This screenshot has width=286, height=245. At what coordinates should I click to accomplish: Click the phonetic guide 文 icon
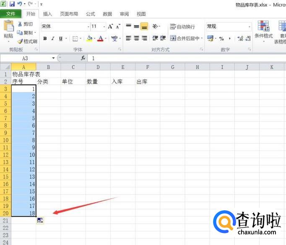point(114,39)
